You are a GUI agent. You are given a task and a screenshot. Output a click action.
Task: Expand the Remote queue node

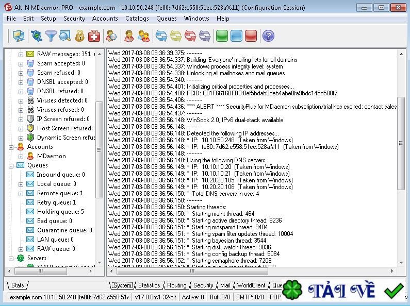click(x=21, y=194)
